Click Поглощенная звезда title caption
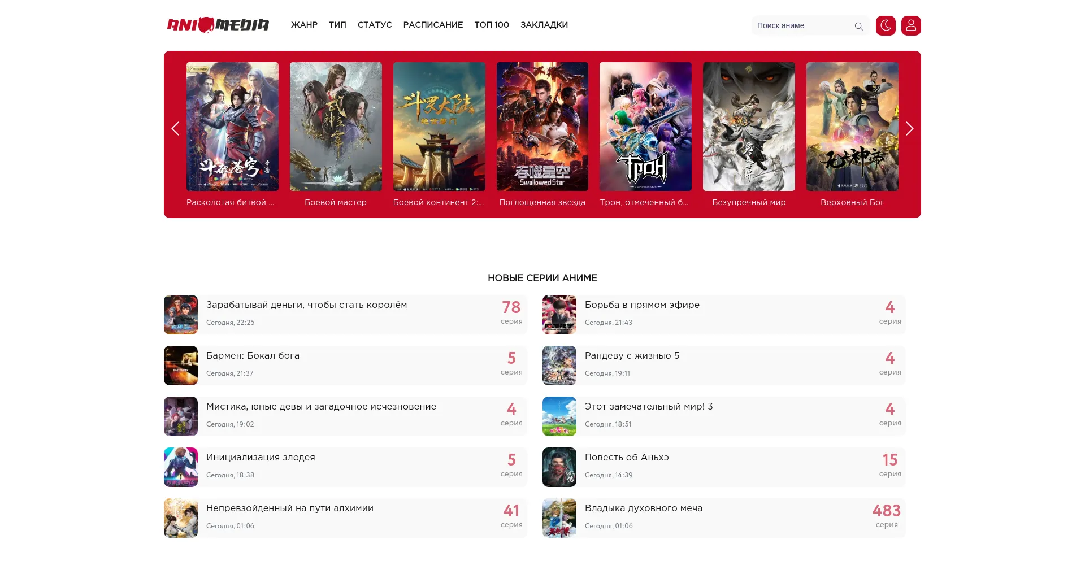Screen dimensions: 1085x561 click(x=542, y=202)
